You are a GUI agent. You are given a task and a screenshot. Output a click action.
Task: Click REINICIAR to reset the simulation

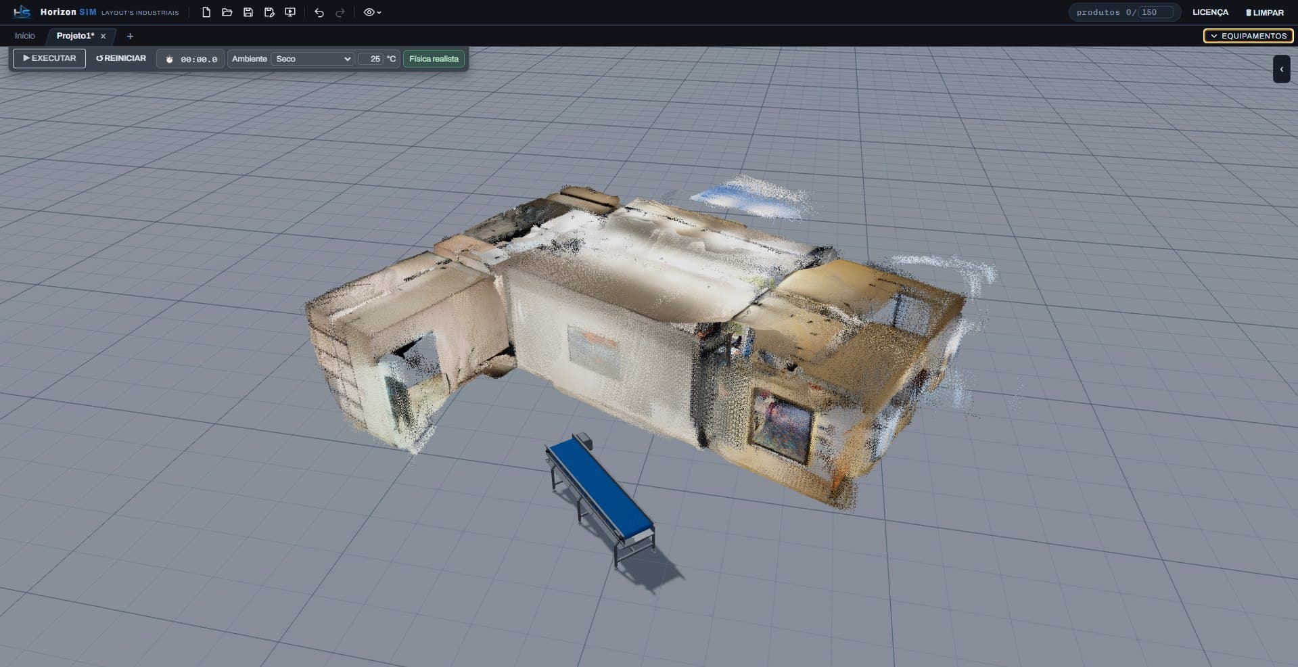coord(121,58)
